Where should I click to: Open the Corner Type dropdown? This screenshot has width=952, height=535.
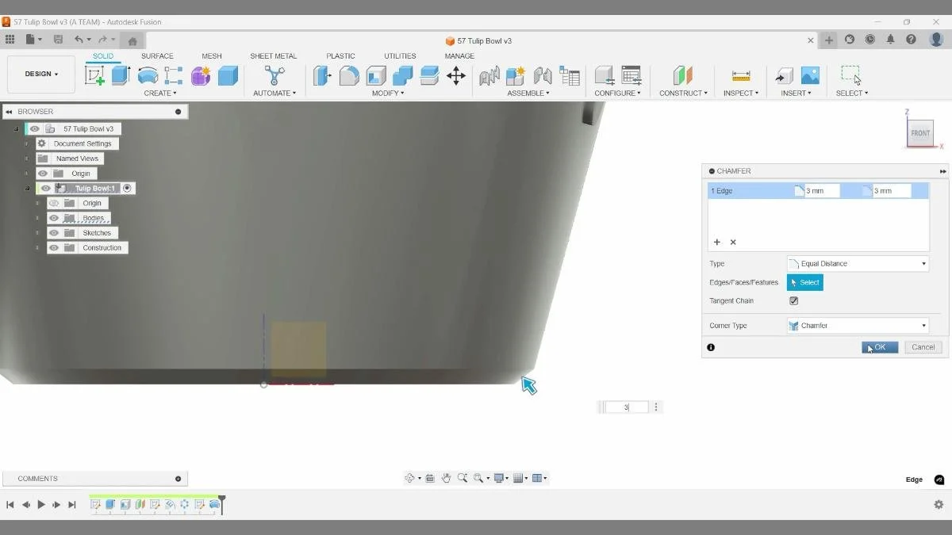pyautogui.click(x=858, y=326)
